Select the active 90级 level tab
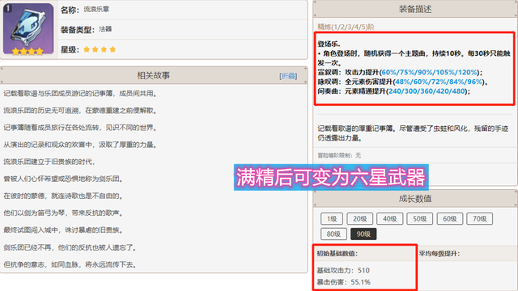 [x=363, y=234]
